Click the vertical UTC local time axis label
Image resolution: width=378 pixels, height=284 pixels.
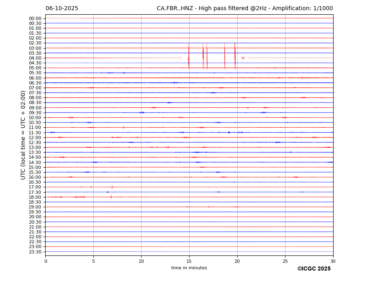point(24,135)
